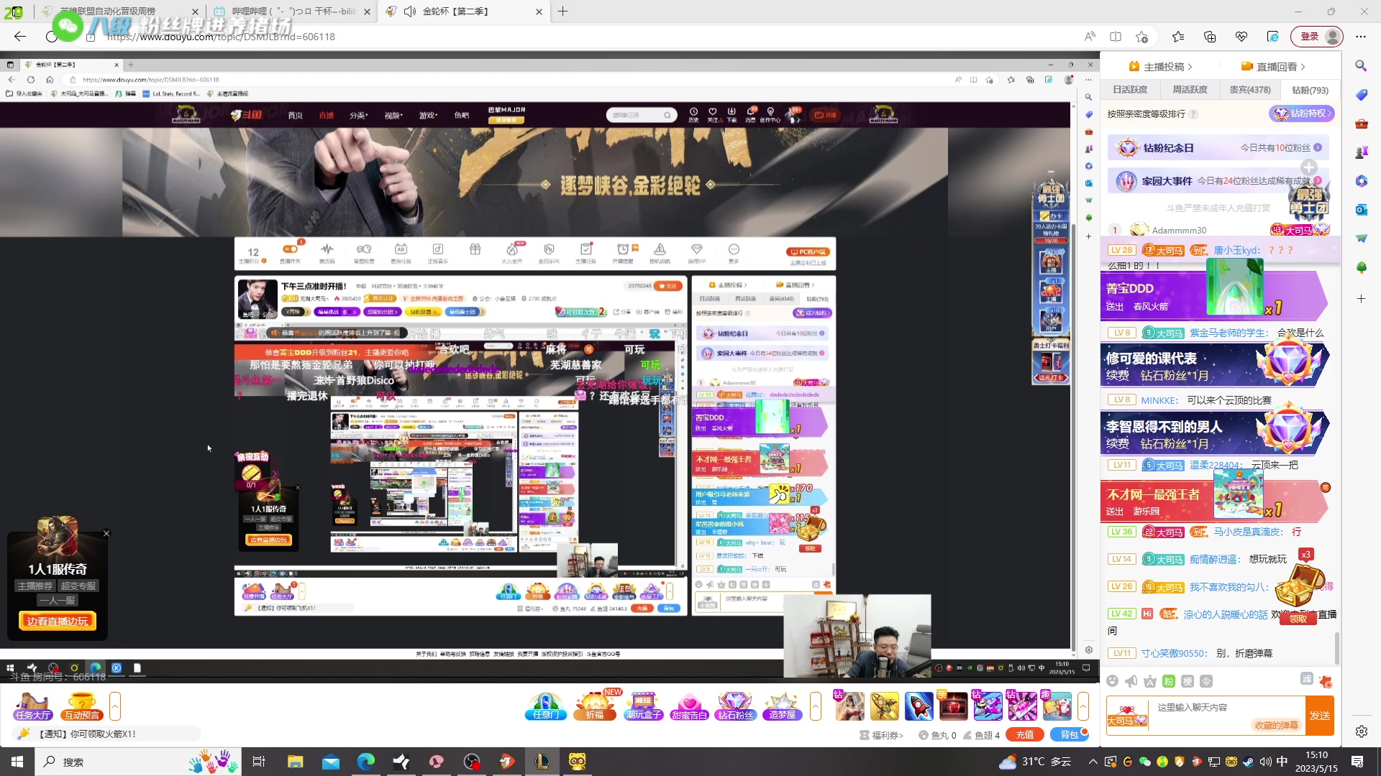The height and width of the screenshot is (776, 1381).
Task: Open the 造梦屋 dream house icon
Action: tap(782, 706)
